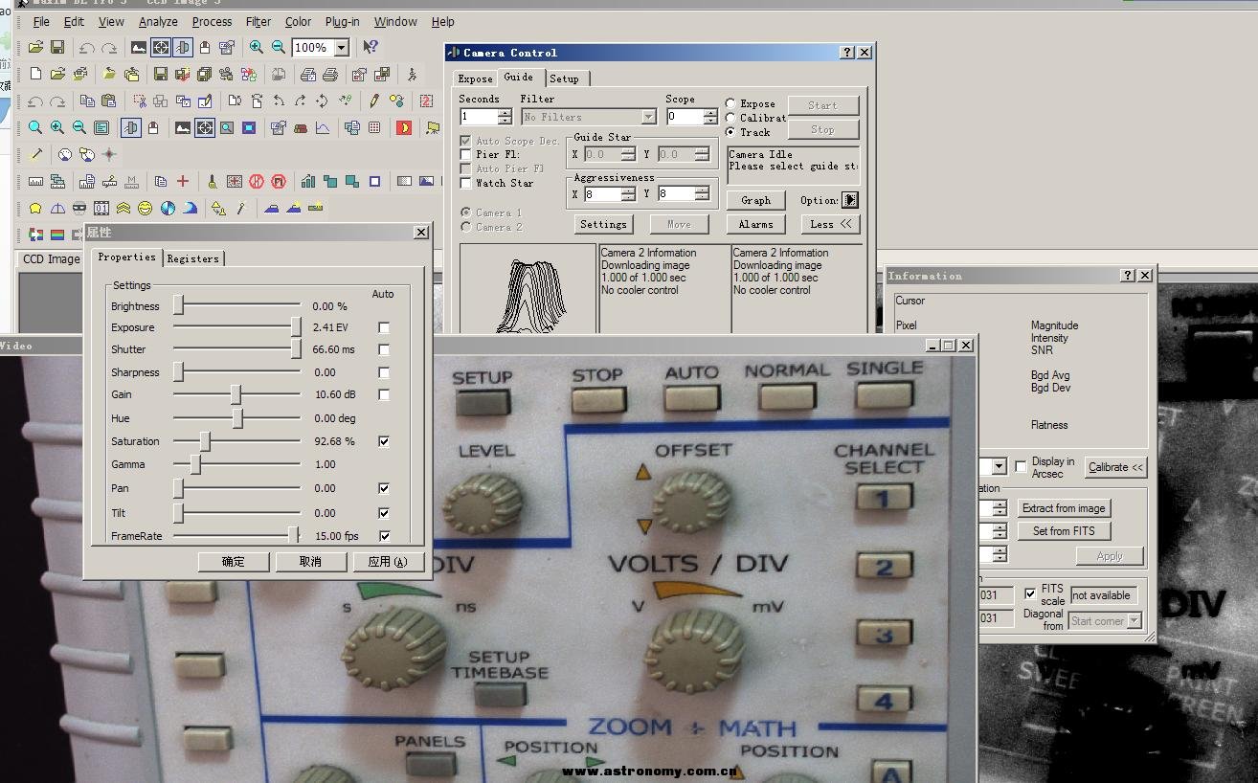Click the green bar chart icon
1258x783 pixels.
(x=308, y=181)
